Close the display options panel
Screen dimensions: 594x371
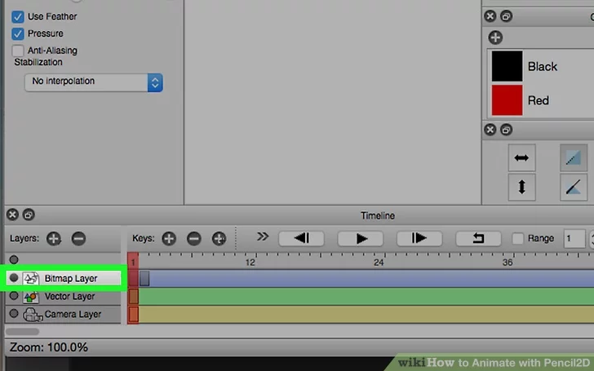pyautogui.click(x=490, y=130)
